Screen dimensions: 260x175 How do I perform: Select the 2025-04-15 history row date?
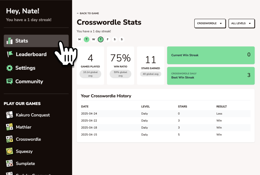(89, 134)
